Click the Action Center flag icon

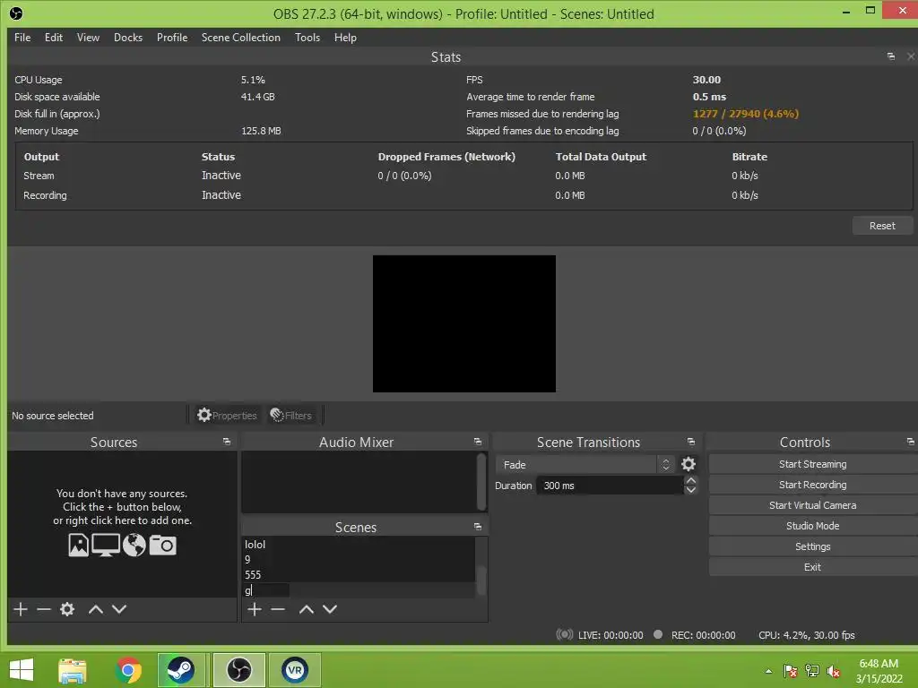click(x=791, y=670)
